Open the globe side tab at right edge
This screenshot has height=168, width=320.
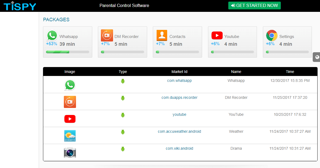pos(316,57)
